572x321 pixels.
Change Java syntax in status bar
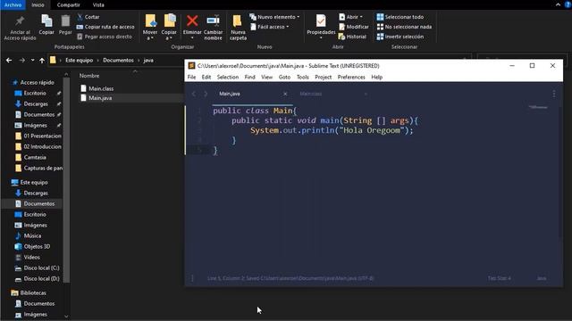pyautogui.click(x=542, y=278)
